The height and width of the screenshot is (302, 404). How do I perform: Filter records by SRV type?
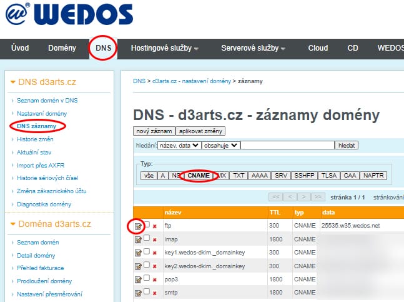(x=281, y=176)
